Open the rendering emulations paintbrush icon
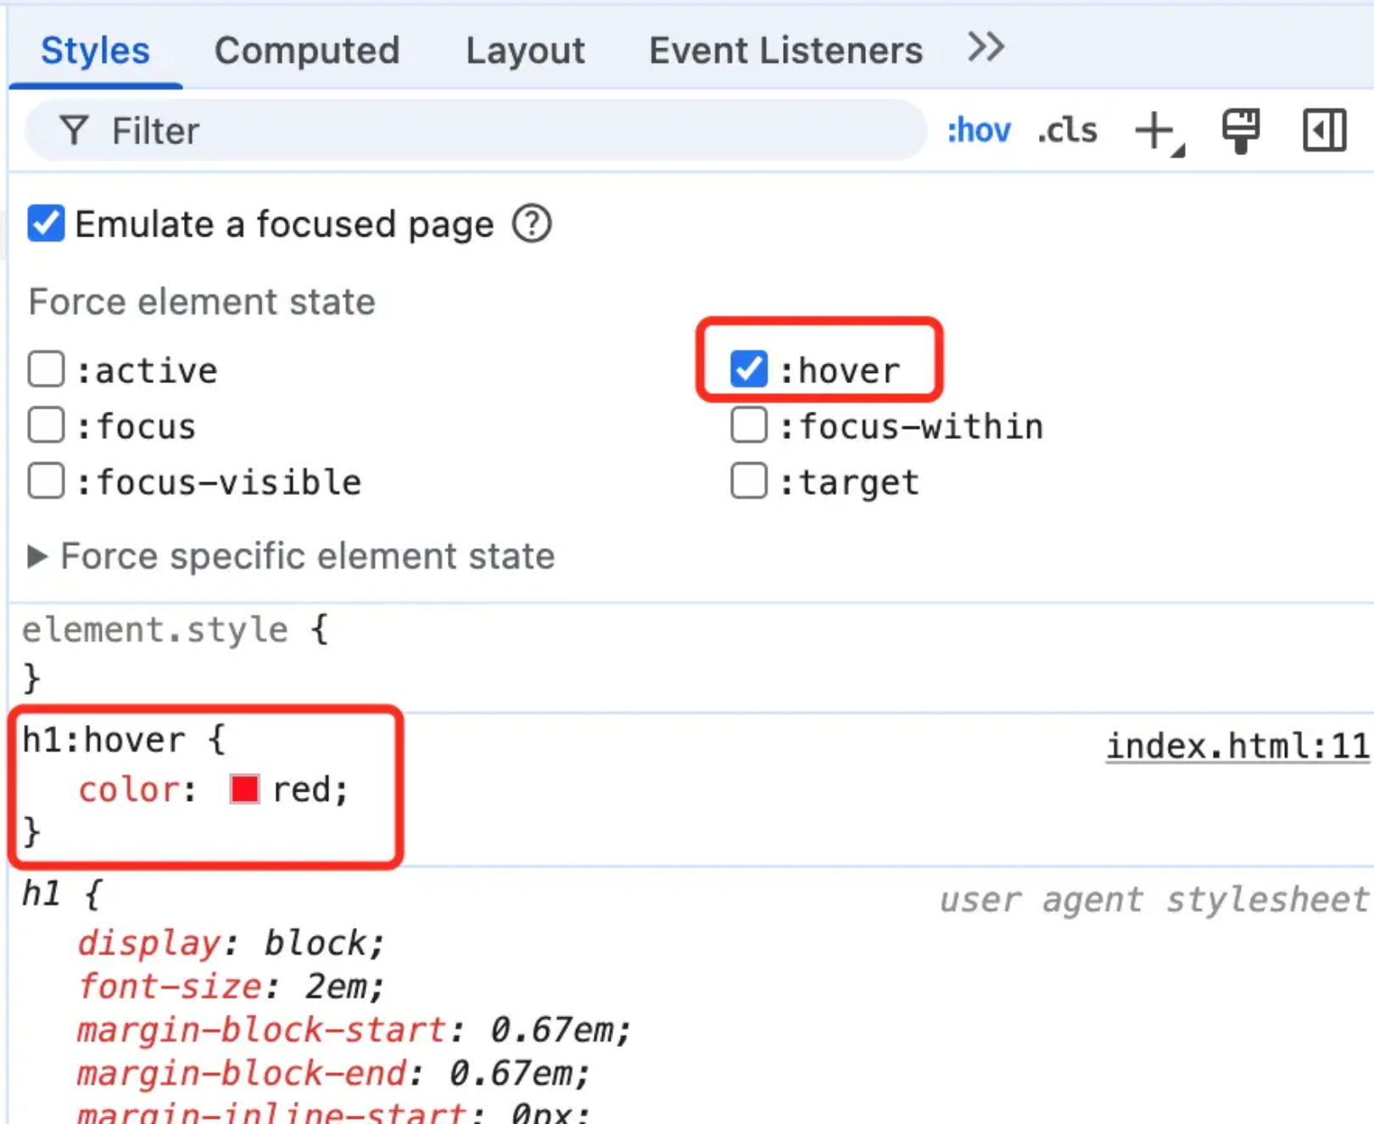 [x=1241, y=131]
